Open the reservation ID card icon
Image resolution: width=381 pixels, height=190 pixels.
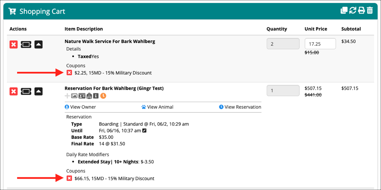82,96
